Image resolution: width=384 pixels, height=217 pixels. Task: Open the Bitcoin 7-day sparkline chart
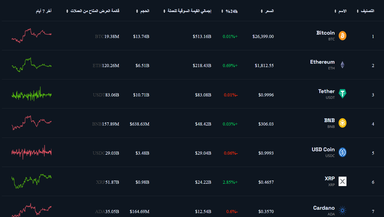coord(31,36)
